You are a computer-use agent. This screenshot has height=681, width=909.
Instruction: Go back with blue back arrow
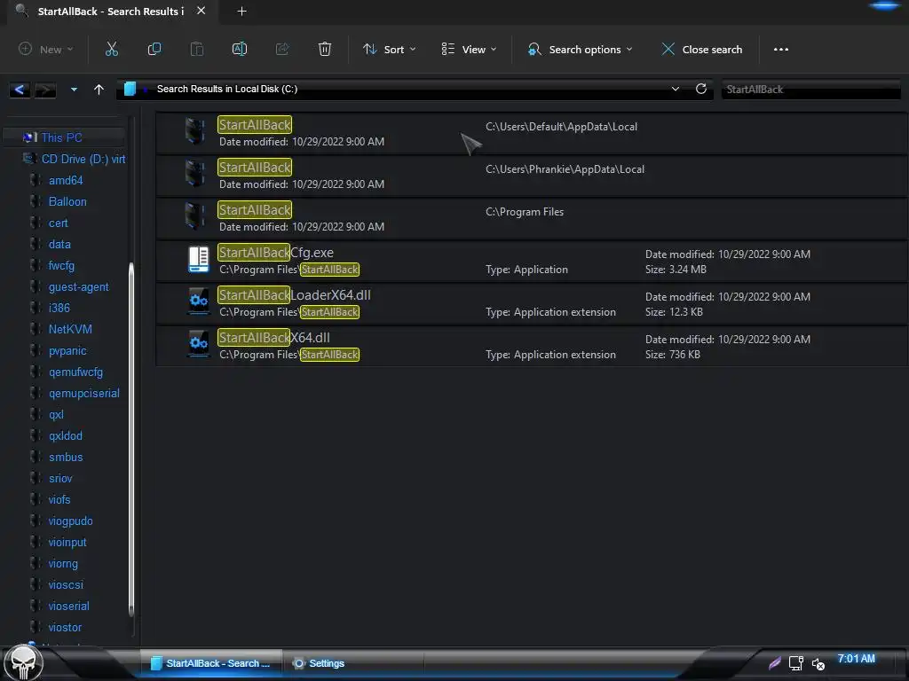click(20, 90)
